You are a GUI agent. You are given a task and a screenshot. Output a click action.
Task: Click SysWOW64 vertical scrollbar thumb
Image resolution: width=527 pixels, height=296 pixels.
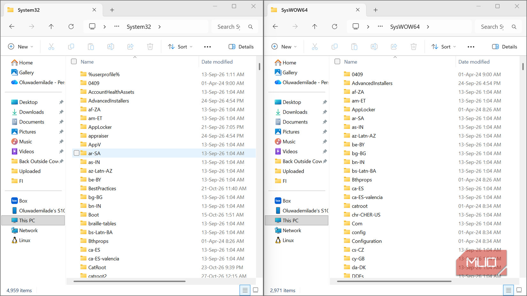[523, 66]
